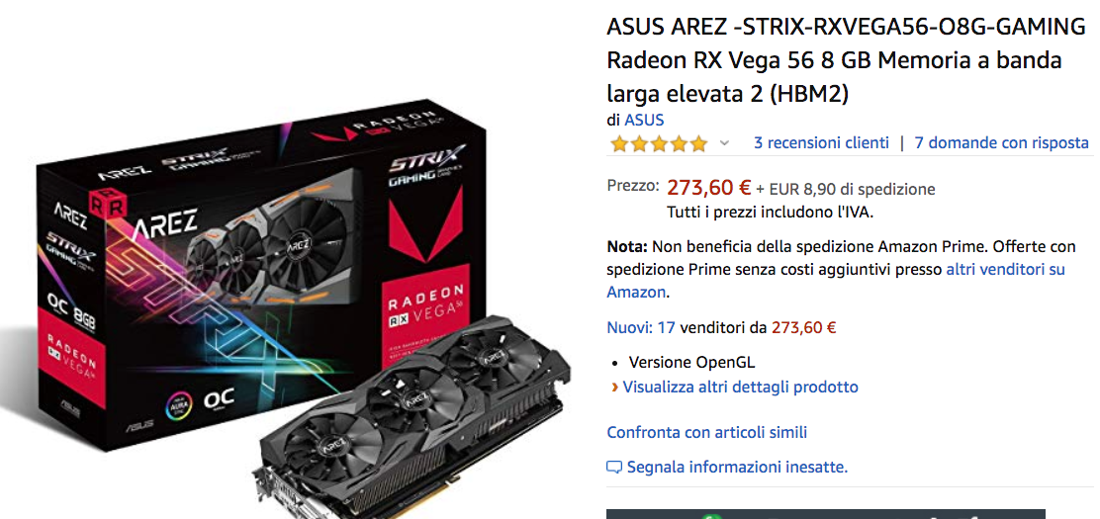
Task: Open 7 domande con risposta link
Action: 1002,143
